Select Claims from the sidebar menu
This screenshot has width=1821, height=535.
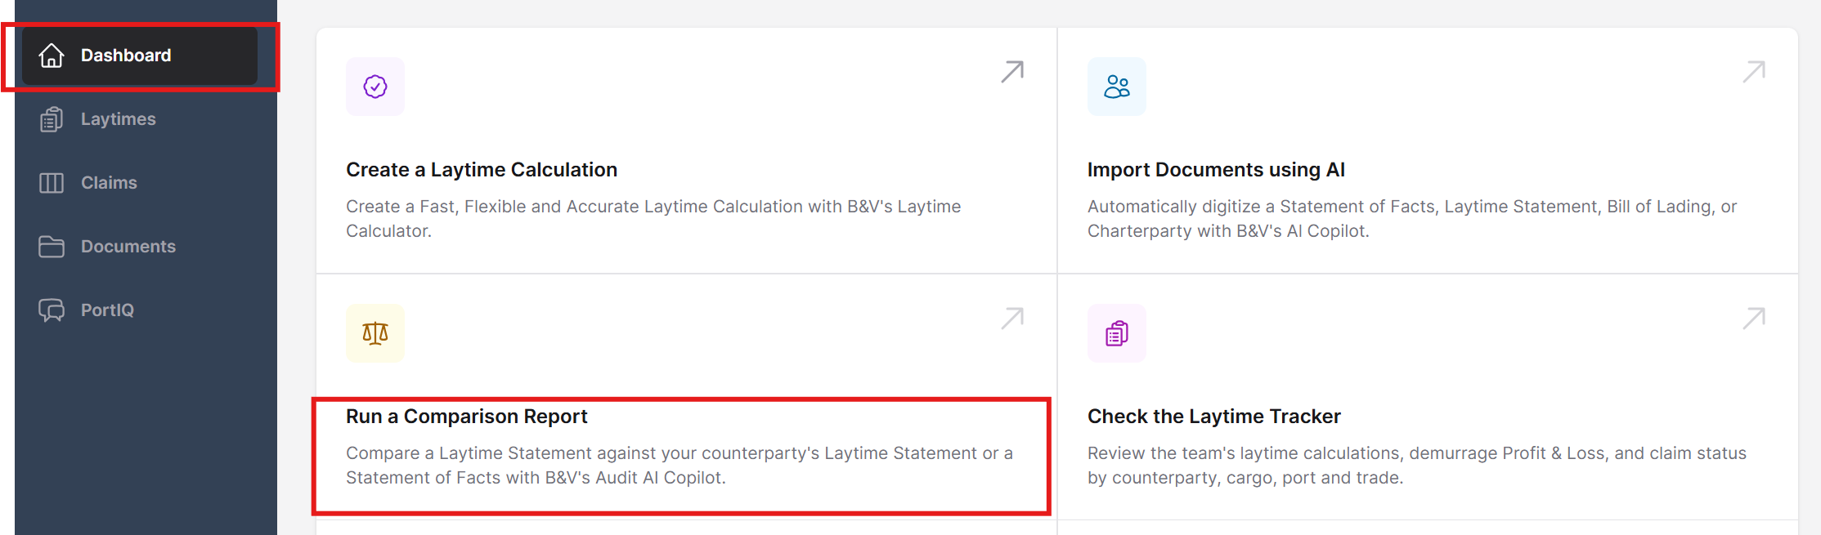(x=109, y=183)
